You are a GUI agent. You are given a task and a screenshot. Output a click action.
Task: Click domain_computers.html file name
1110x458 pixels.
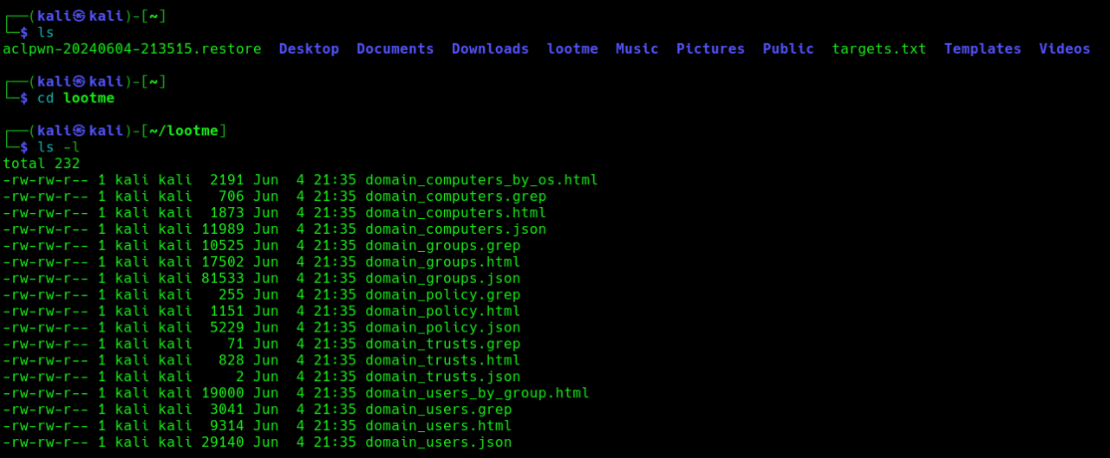coord(455,213)
